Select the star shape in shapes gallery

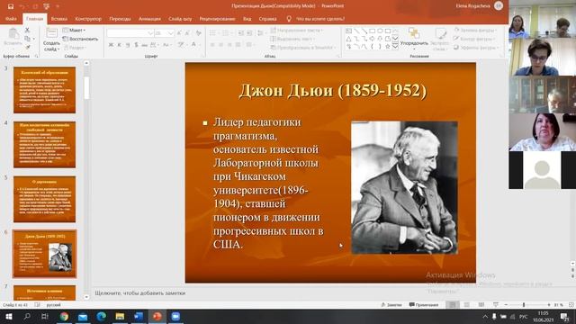pyautogui.click(x=387, y=46)
